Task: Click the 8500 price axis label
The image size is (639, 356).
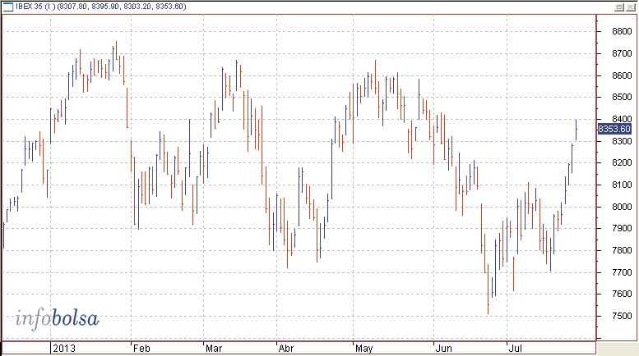Action: pos(622,97)
